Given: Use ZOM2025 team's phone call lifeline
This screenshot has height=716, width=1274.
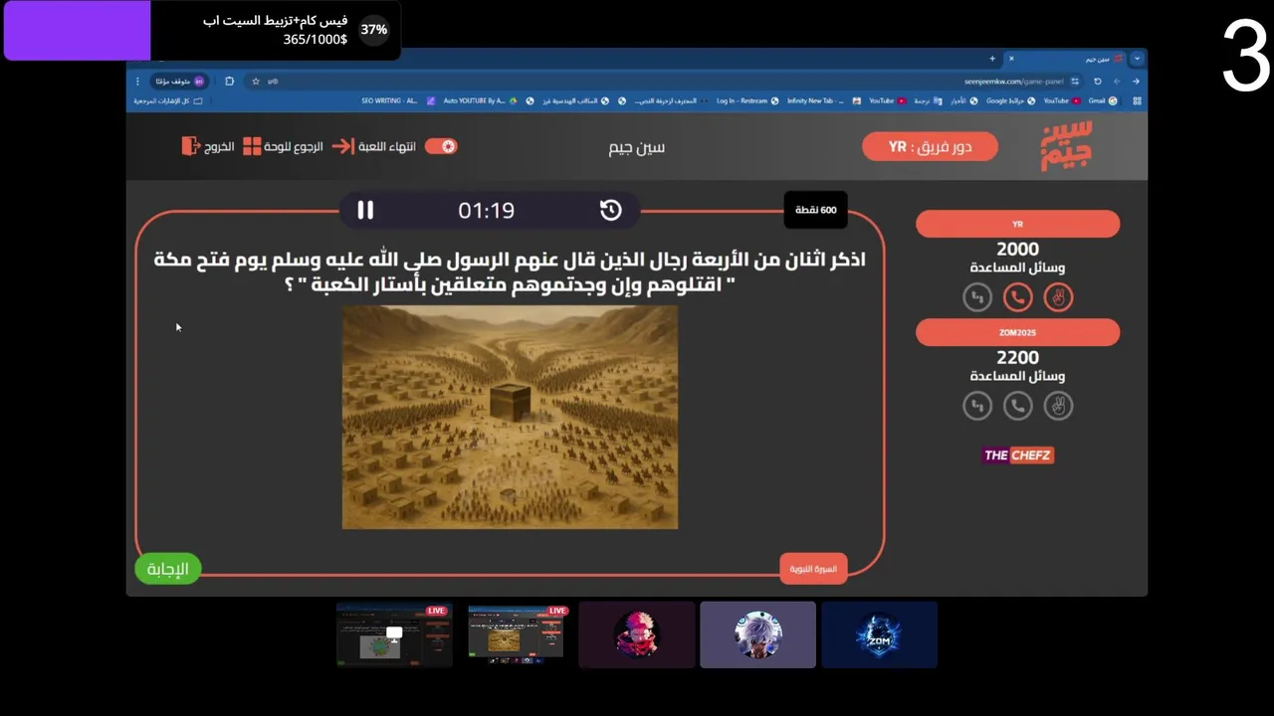Looking at the screenshot, I should [1017, 406].
